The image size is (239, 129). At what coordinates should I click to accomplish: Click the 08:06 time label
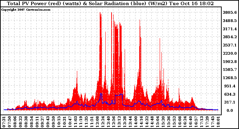click(x=15, y=122)
